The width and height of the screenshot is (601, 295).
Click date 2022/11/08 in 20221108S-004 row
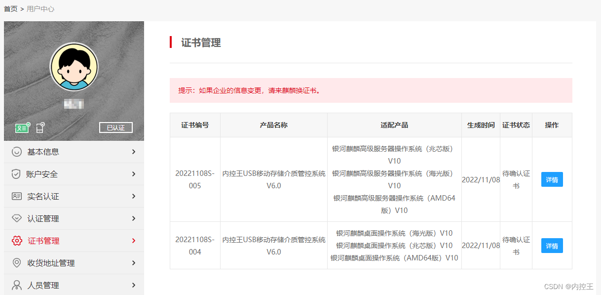[481, 246]
